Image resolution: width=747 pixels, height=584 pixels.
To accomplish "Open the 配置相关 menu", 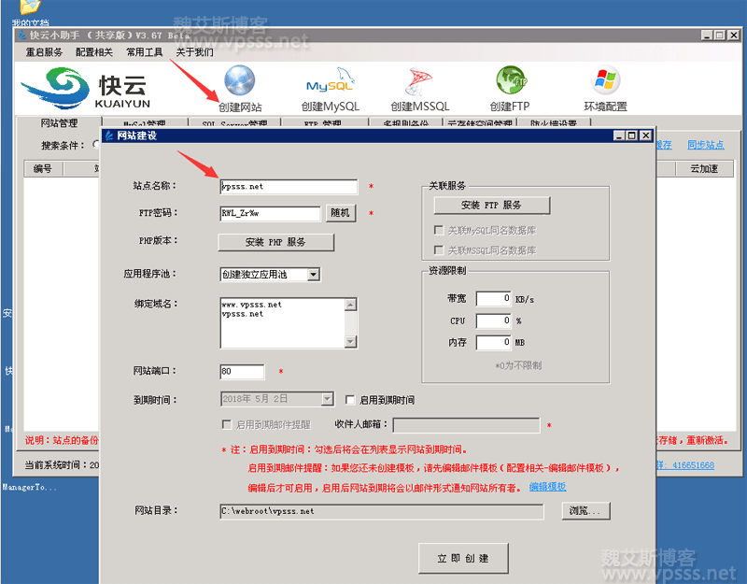I will click(x=94, y=52).
